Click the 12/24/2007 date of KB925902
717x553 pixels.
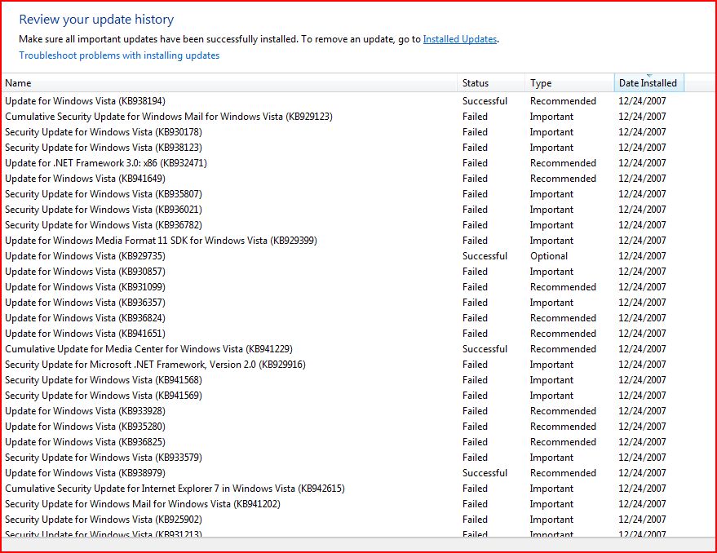pyautogui.click(x=642, y=520)
